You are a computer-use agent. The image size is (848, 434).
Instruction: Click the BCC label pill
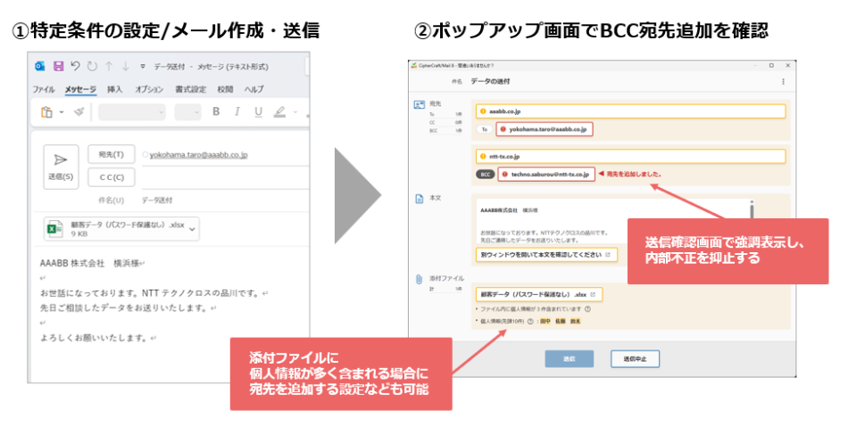point(485,175)
